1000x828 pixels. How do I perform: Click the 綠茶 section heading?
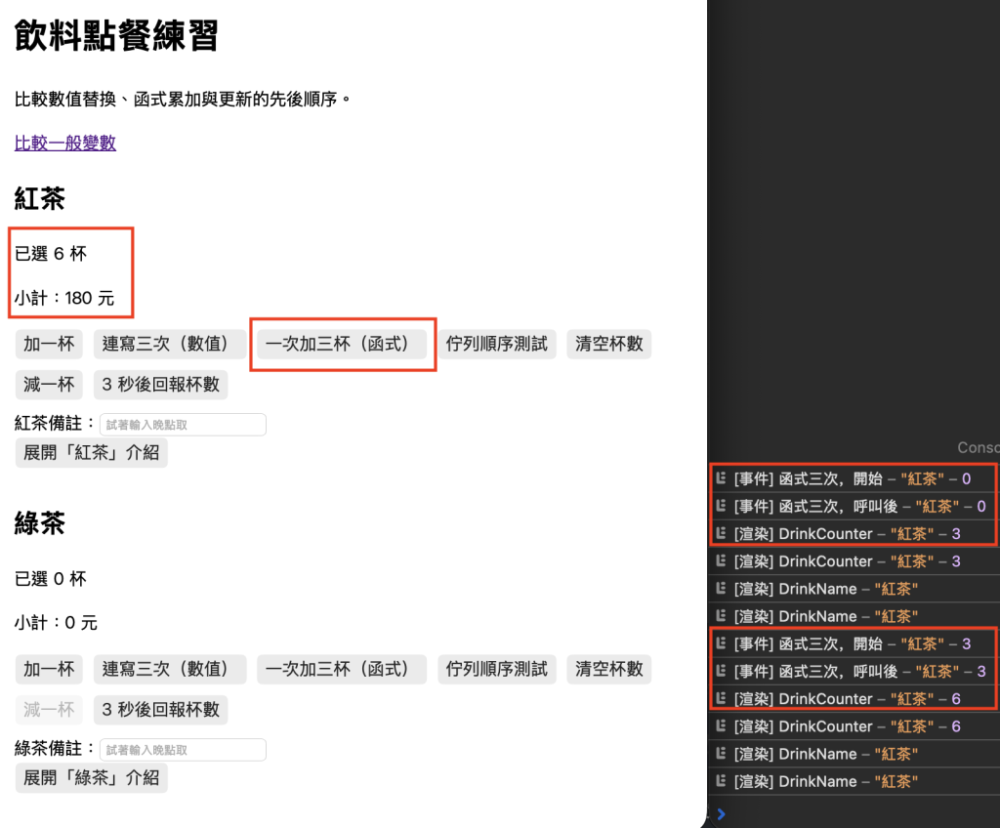point(39,523)
